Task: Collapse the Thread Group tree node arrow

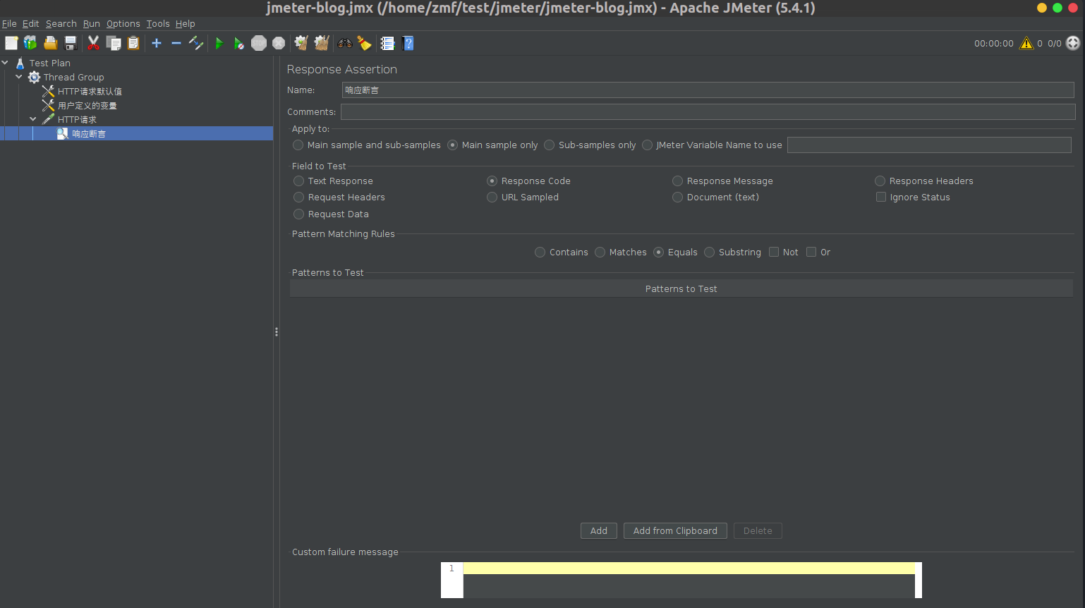Action: (19, 77)
